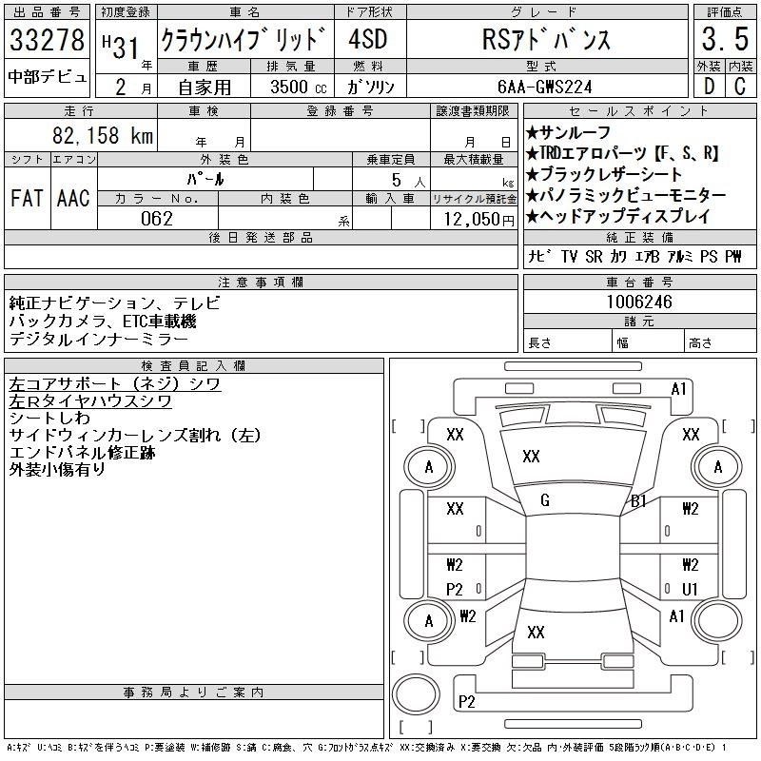Click the パール exterior color field
The height and width of the screenshot is (761, 761).
tap(224, 179)
